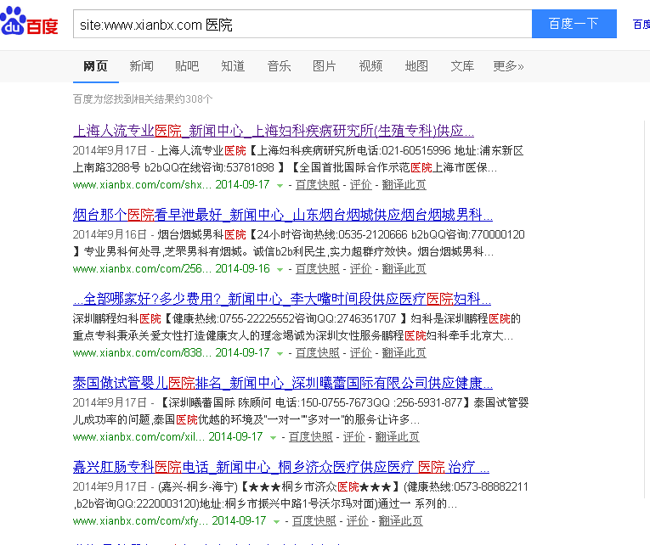650x545 pixels.
Task: Click the 百度一下 search button
Action: pyautogui.click(x=574, y=24)
